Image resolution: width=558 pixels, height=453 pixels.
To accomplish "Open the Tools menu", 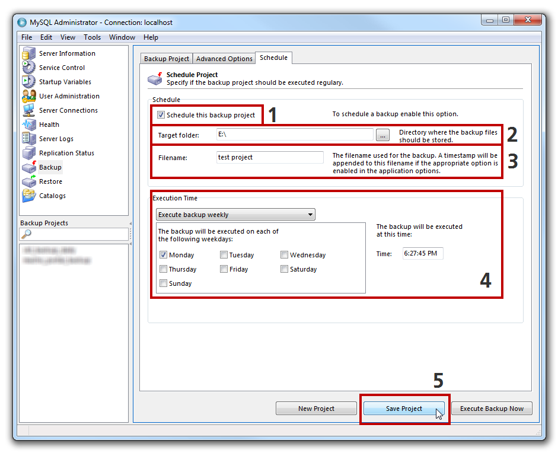I will (92, 37).
